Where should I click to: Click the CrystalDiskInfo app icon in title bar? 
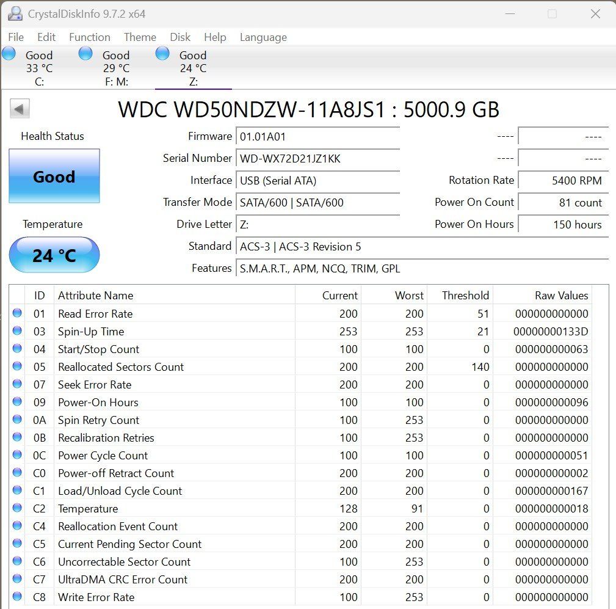[x=15, y=14]
